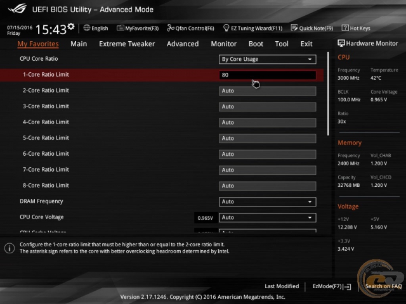Select the 3-Core Ratio Limit field
This screenshot has width=406, height=304.
click(x=268, y=106)
